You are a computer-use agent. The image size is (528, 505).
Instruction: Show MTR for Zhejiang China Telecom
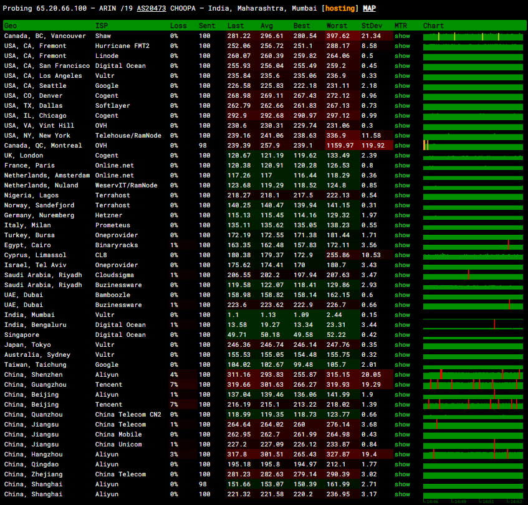pyautogui.click(x=402, y=474)
